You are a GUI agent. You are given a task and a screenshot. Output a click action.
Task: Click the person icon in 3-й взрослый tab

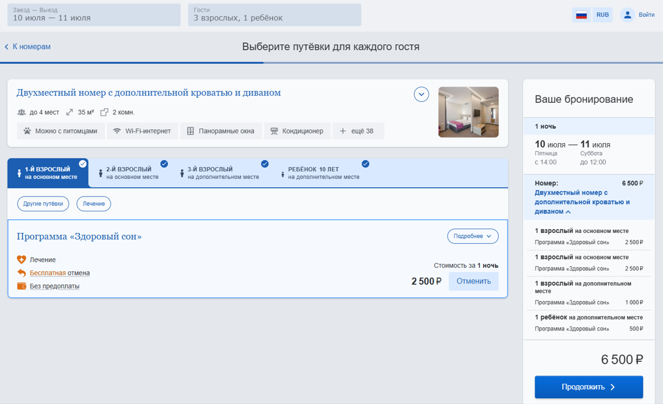[182, 173]
